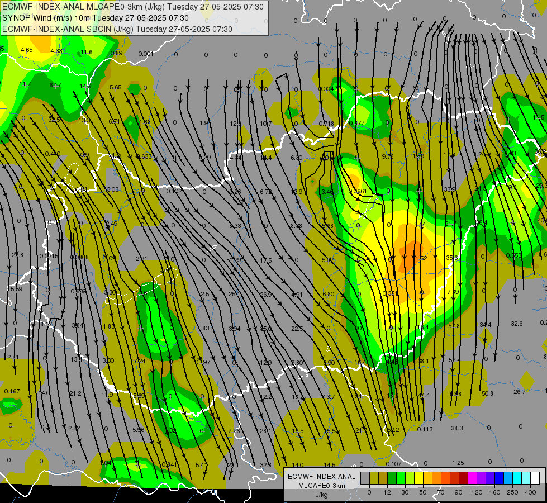547x503 pixels.
Task: Click the map value 4.65
Action: coord(26,50)
